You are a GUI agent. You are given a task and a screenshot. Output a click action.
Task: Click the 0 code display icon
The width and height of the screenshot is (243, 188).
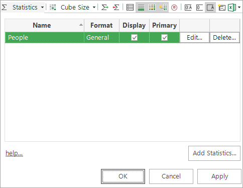199,8
